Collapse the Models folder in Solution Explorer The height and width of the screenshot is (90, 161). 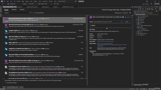click(x=136, y=27)
